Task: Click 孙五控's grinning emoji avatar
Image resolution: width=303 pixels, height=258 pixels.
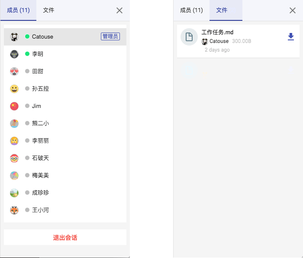Action: pyautogui.click(x=14, y=89)
